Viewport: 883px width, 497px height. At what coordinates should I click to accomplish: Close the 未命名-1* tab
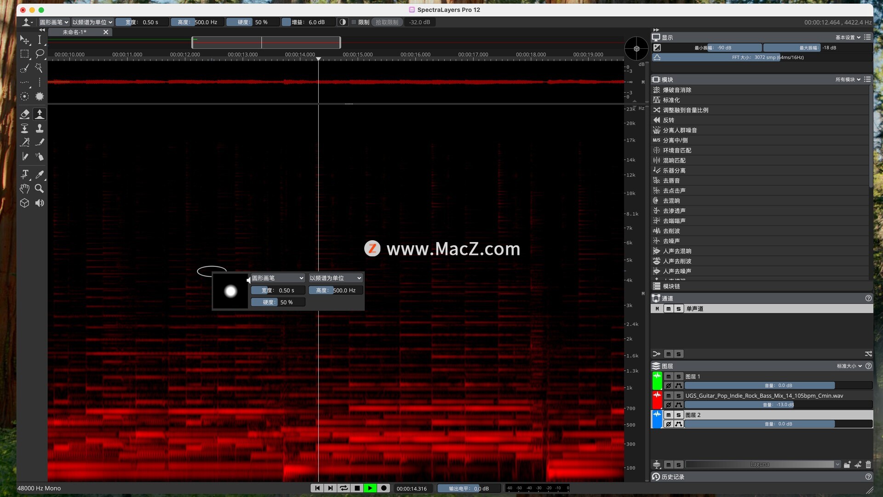(x=106, y=32)
